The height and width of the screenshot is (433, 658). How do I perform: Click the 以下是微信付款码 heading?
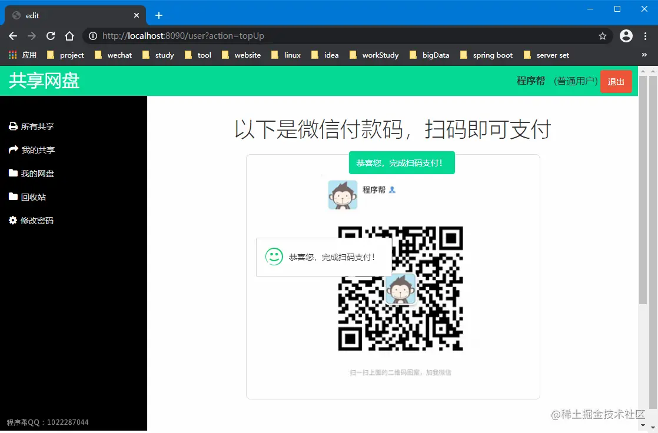pos(393,129)
